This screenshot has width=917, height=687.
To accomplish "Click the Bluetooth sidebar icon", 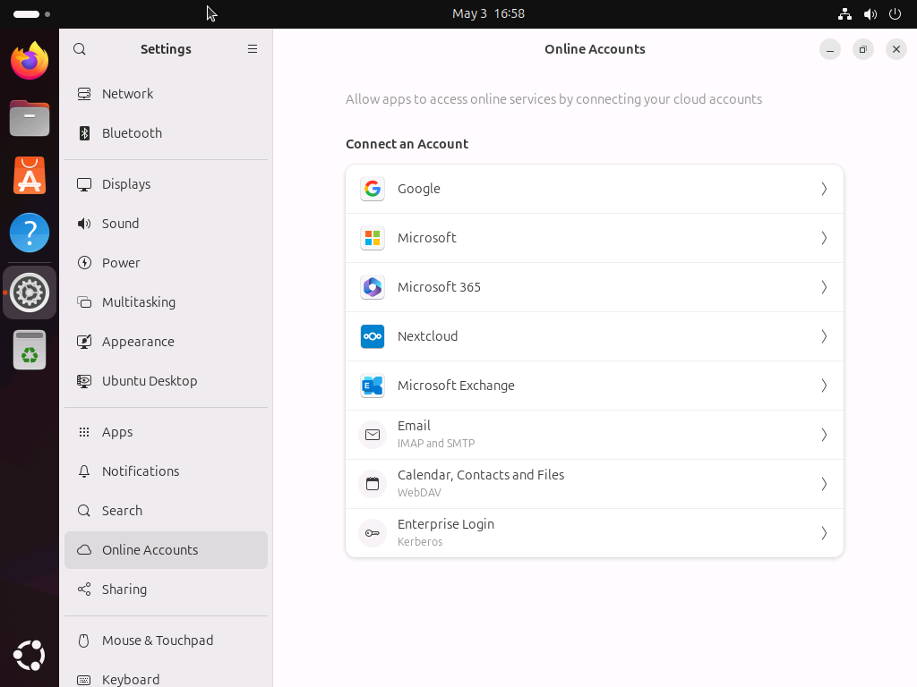I will pos(84,133).
